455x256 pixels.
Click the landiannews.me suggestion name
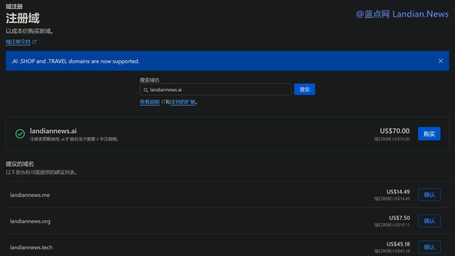coord(30,195)
